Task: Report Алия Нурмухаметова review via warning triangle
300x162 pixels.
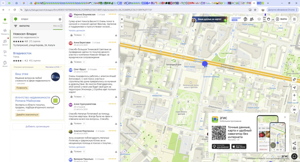Action: point(116,124)
